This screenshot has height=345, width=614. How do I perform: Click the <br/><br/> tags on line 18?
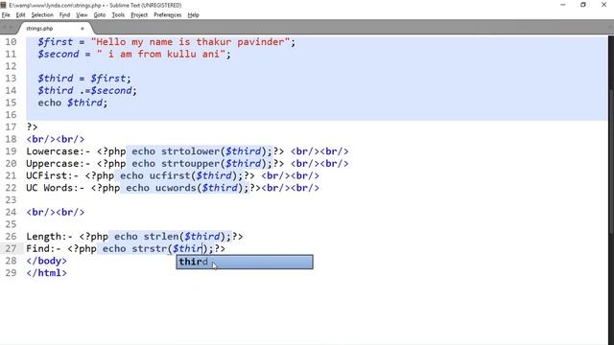tap(56, 139)
